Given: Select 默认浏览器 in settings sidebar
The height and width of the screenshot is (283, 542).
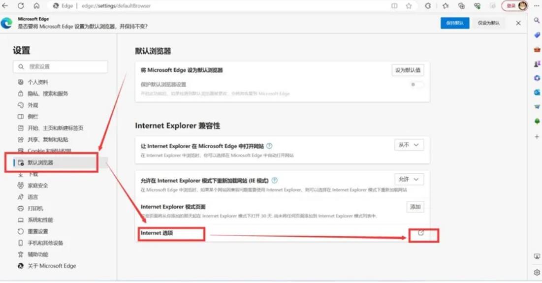Looking at the screenshot, I should 61,163.
